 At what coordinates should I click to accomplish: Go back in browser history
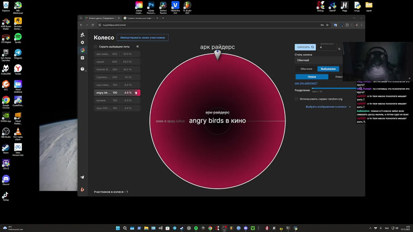point(81,25)
